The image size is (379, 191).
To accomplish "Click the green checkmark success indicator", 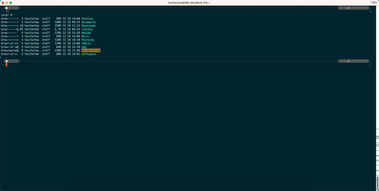I will pyautogui.click(x=341, y=8).
